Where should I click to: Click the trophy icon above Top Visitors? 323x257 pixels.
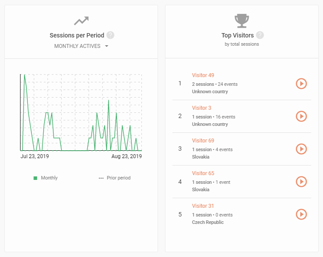(x=242, y=21)
